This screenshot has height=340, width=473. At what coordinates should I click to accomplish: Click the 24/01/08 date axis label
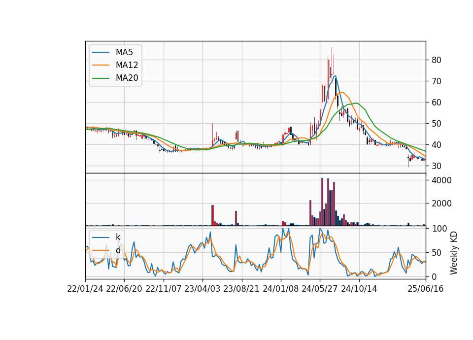pyautogui.click(x=280, y=289)
